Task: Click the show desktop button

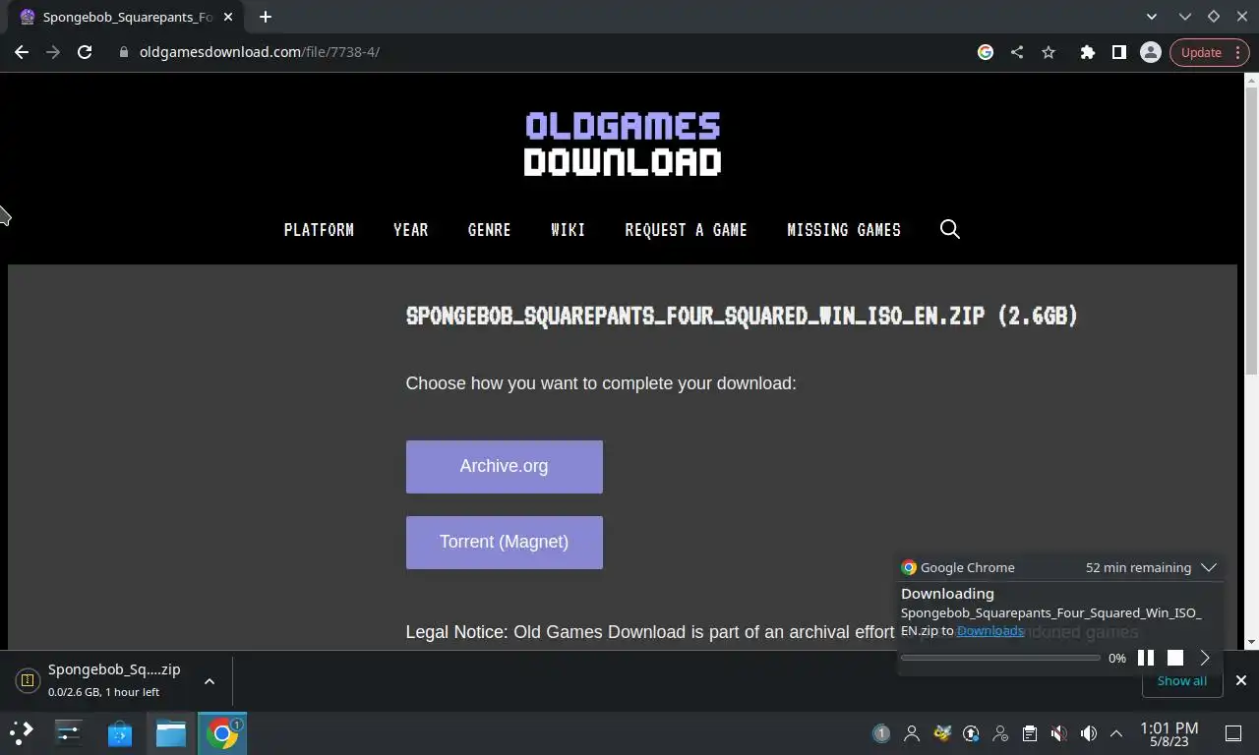Action: pos(1233,733)
